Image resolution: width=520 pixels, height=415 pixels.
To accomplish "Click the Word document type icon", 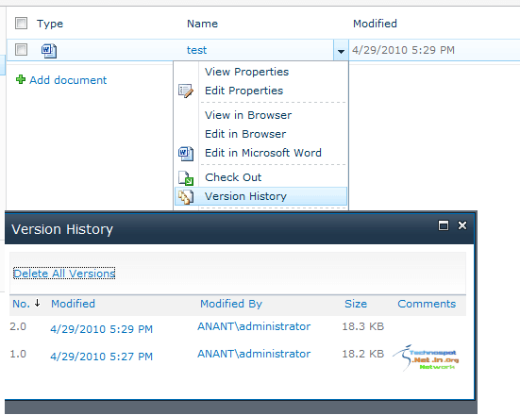I will pyautogui.click(x=49, y=50).
